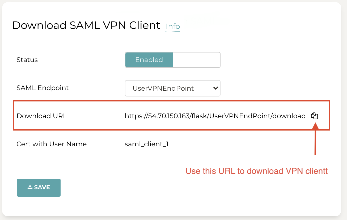Screen dimensions: 347x220
Task: Click the Download SAML VPN Client heading
Action: 86,25
